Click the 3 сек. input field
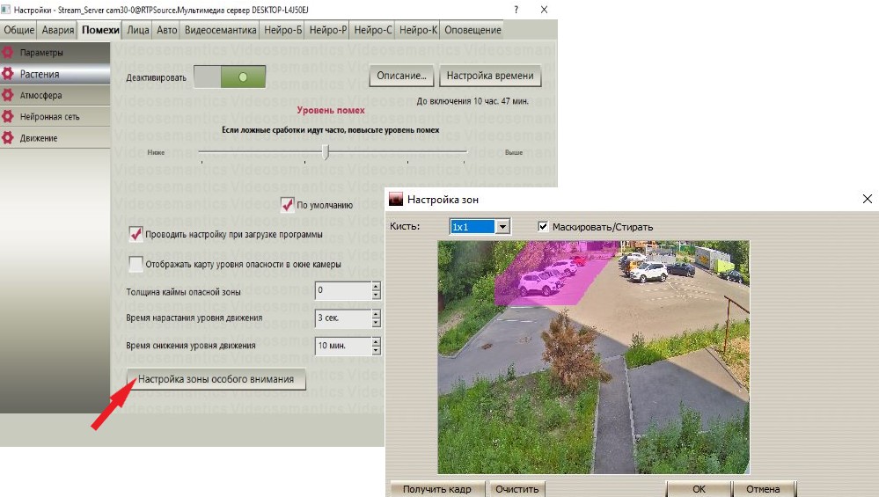 [x=343, y=318]
